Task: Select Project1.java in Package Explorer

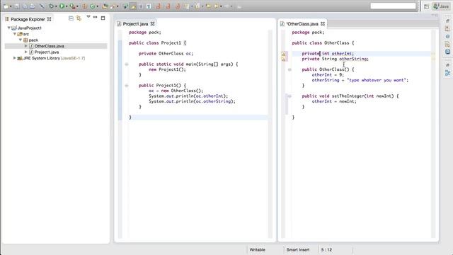Action: coord(47,52)
